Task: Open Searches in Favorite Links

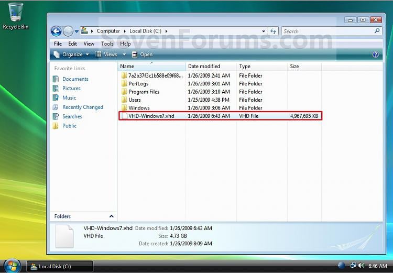Action: tap(72, 116)
